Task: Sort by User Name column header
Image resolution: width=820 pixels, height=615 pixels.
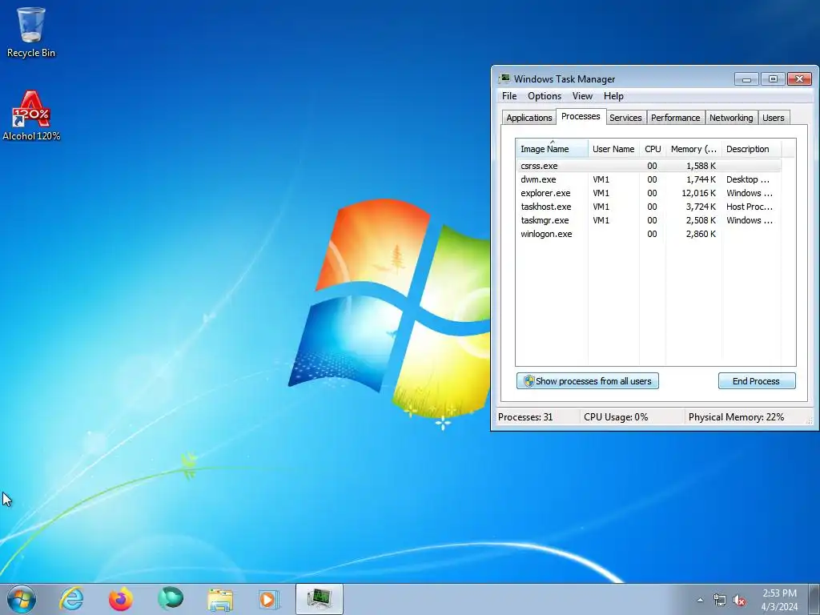Action: tap(613, 149)
